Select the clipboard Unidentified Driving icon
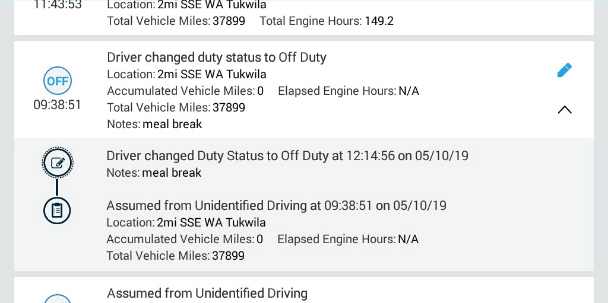 57,210
